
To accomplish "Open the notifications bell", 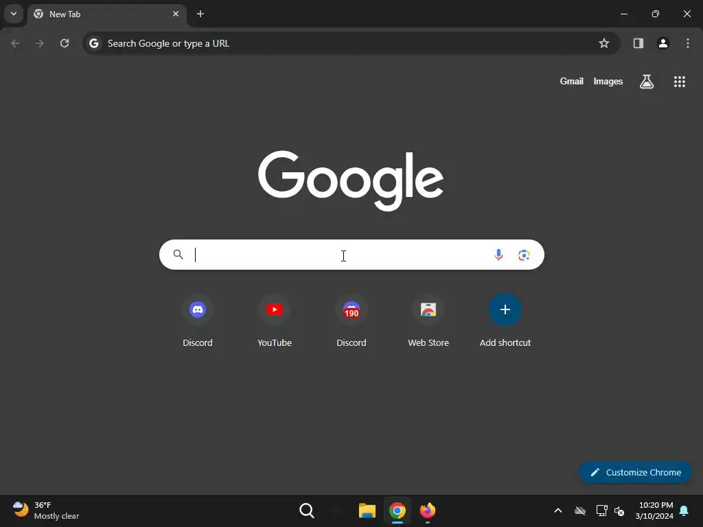I will point(684,511).
